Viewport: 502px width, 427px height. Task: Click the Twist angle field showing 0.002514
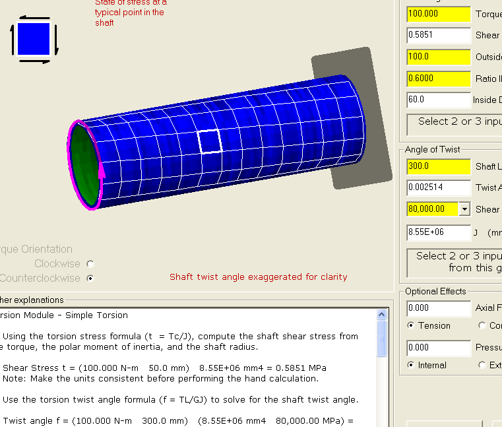click(439, 187)
